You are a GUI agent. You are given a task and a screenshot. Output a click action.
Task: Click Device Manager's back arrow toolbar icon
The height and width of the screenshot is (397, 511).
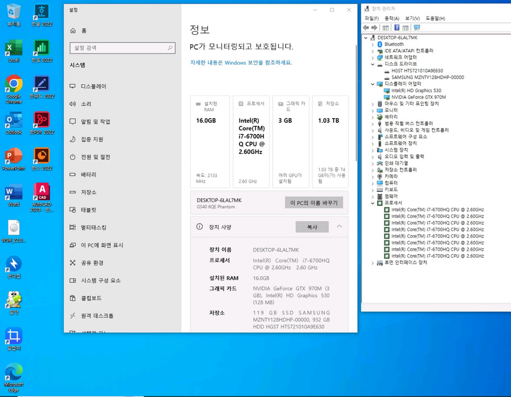[366, 28]
